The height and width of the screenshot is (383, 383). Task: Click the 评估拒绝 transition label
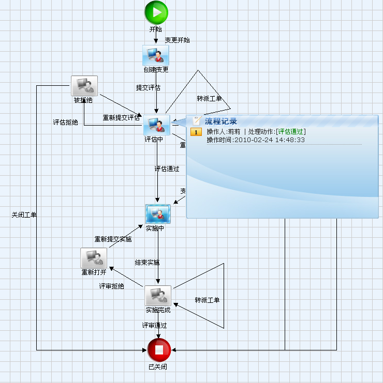(66, 122)
